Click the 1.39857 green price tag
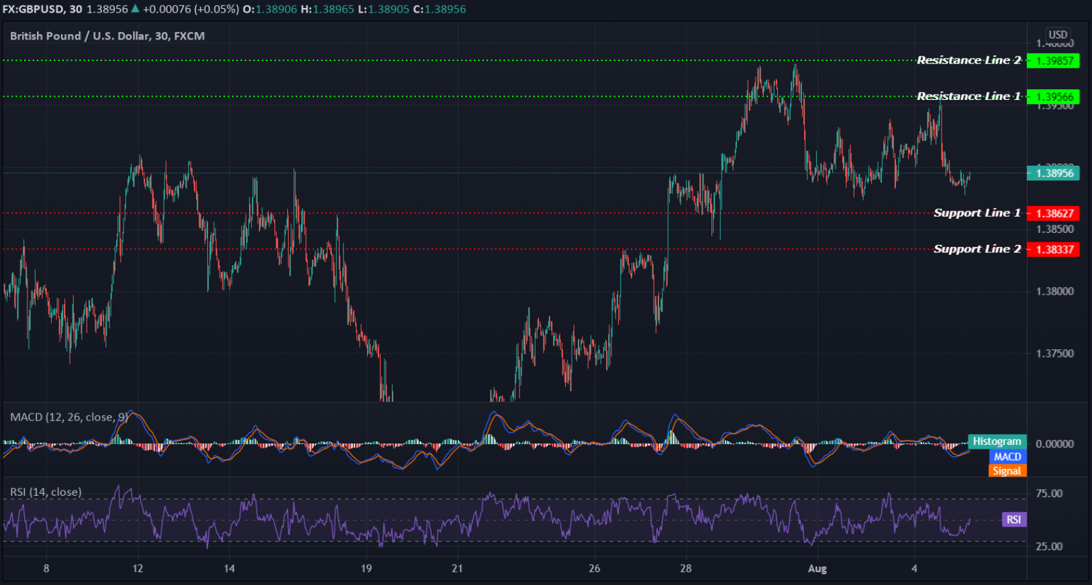 pyautogui.click(x=1053, y=61)
